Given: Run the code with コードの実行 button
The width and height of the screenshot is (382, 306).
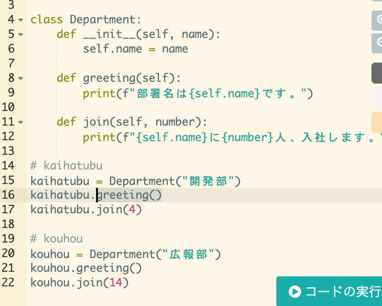Looking at the screenshot, I should [x=329, y=291].
